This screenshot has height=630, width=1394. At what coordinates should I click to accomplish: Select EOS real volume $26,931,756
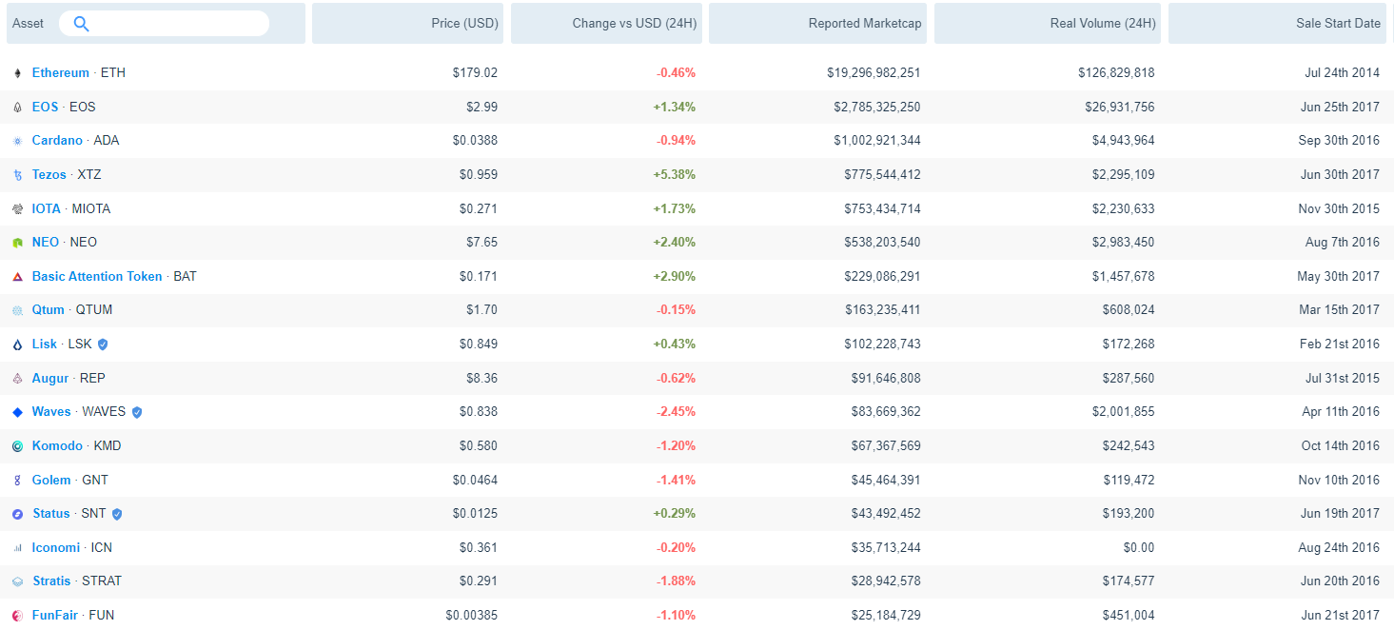1120,107
